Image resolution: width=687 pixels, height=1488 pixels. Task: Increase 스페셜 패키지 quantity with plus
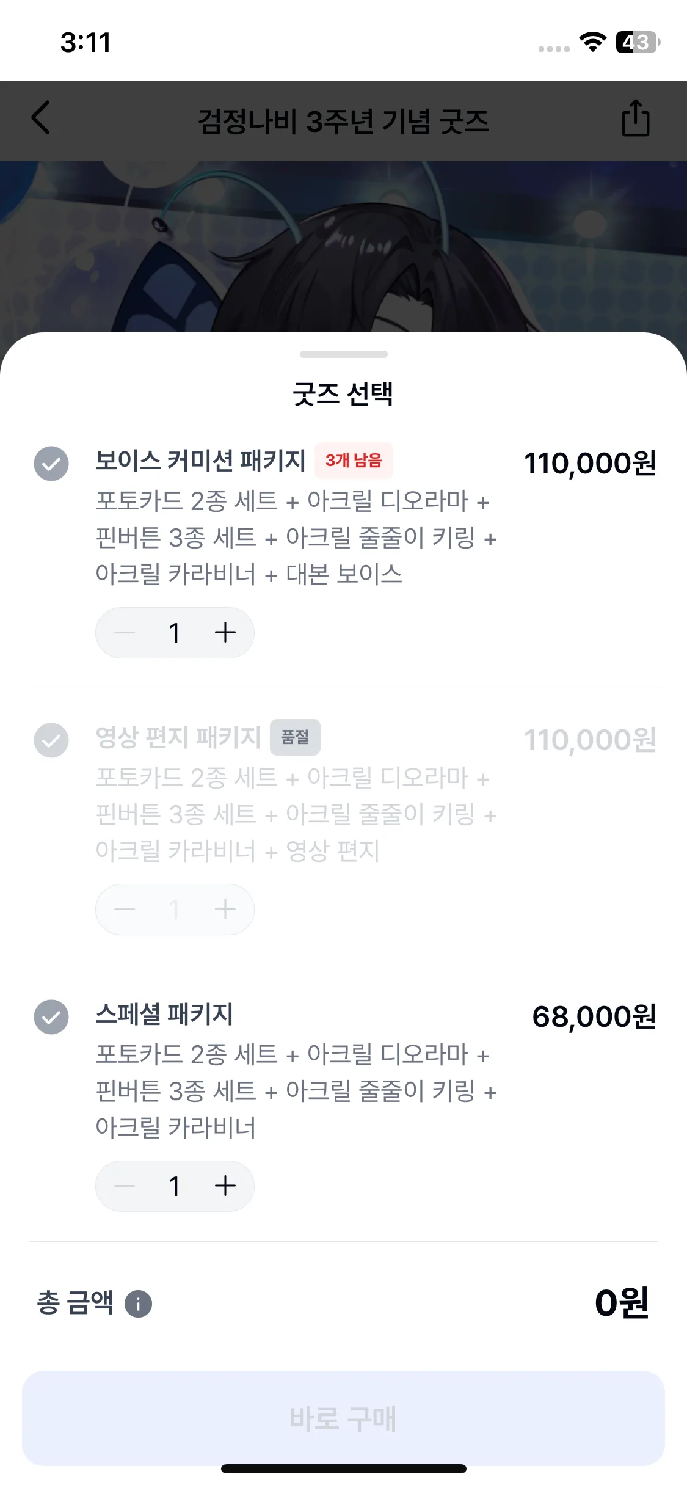click(225, 1186)
